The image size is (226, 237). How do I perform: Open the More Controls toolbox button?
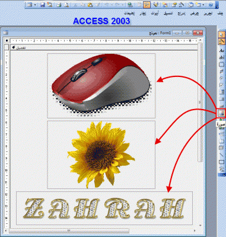pyautogui.click(x=221, y=168)
